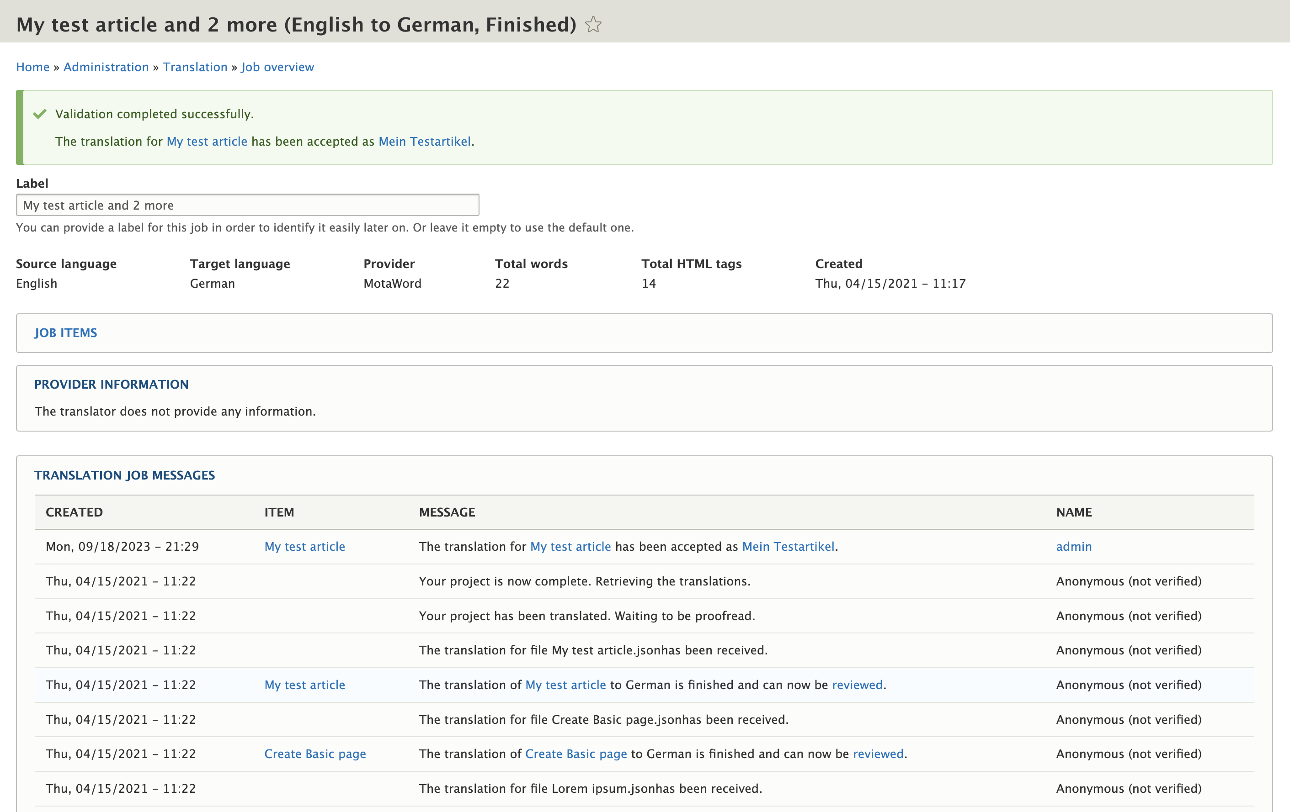Click the Message column header
Viewport: 1290px width, 812px height.
pos(447,512)
